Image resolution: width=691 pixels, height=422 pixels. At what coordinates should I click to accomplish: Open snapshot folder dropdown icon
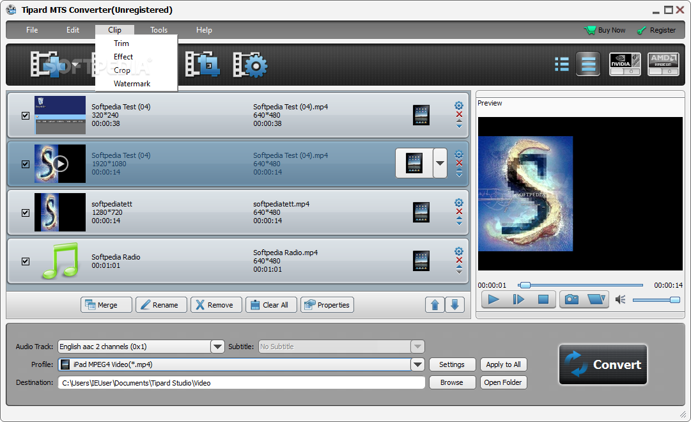tap(596, 299)
